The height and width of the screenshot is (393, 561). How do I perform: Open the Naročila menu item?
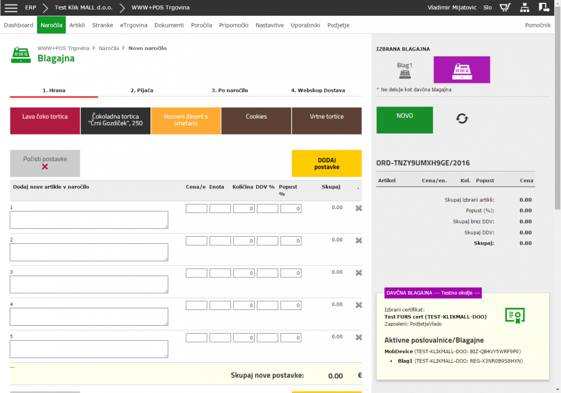(x=51, y=25)
